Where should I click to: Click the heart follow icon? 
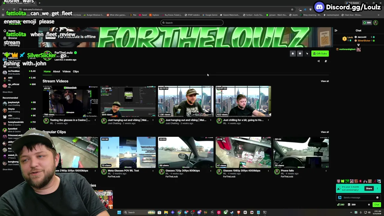[300, 54]
